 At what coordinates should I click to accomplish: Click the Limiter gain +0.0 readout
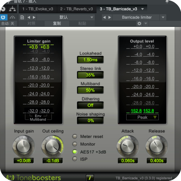[x=39, y=47]
